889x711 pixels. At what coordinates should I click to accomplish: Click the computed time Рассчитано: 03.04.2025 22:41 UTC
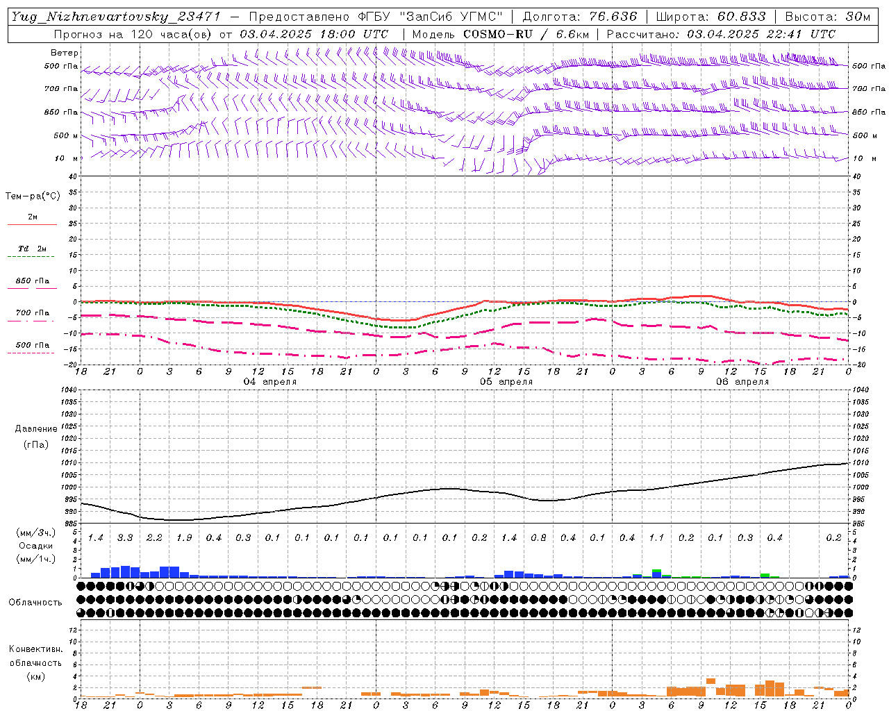tap(721, 34)
